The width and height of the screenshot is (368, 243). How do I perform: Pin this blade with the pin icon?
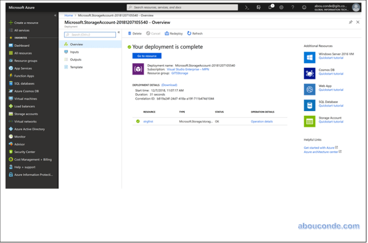[351, 23]
